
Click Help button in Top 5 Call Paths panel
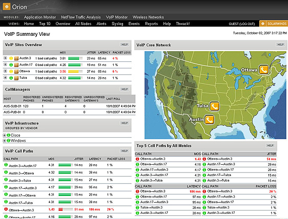[270, 145]
